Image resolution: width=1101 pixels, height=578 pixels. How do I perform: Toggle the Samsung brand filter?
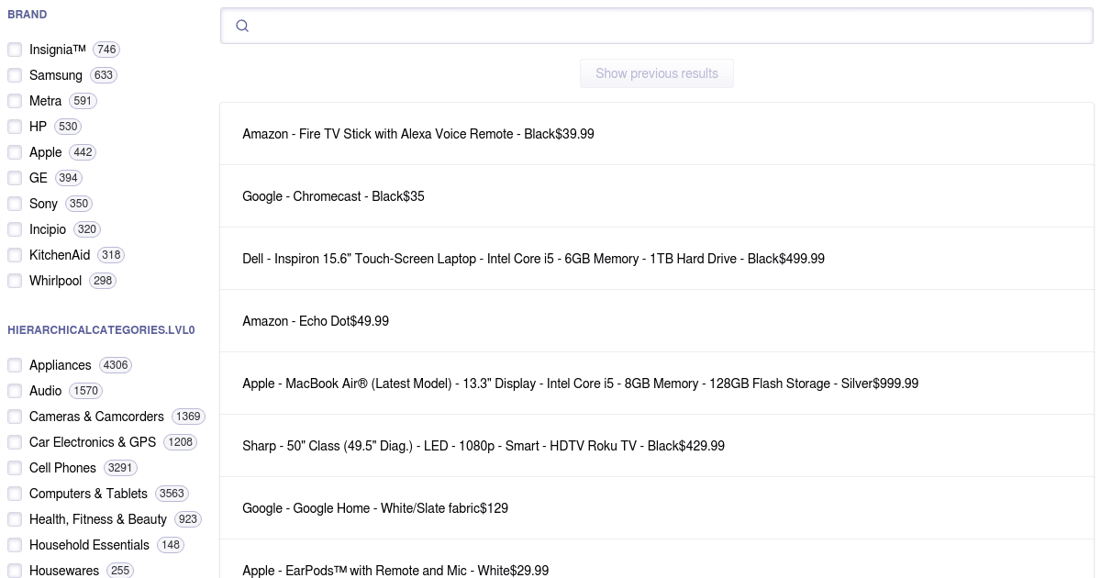point(15,75)
